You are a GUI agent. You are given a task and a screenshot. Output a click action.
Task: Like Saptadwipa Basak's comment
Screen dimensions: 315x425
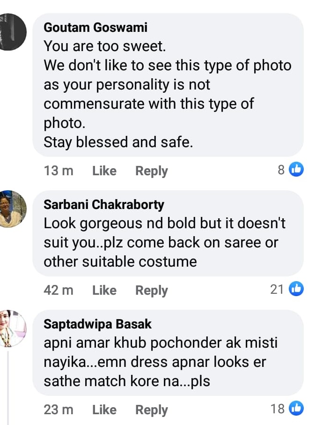(104, 410)
